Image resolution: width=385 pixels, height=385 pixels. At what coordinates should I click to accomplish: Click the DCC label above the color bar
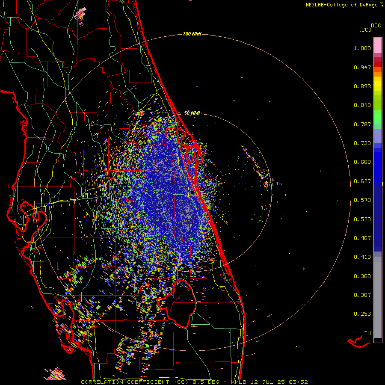[376, 26]
